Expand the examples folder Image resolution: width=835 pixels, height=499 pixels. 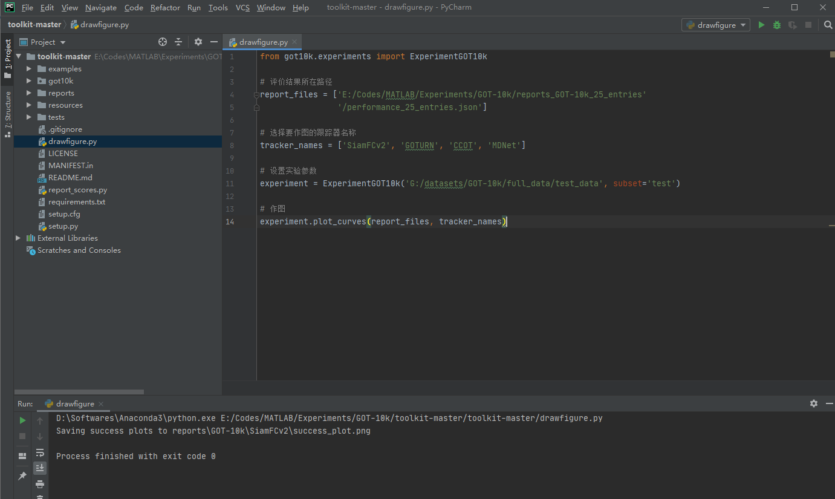pos(29,68)
